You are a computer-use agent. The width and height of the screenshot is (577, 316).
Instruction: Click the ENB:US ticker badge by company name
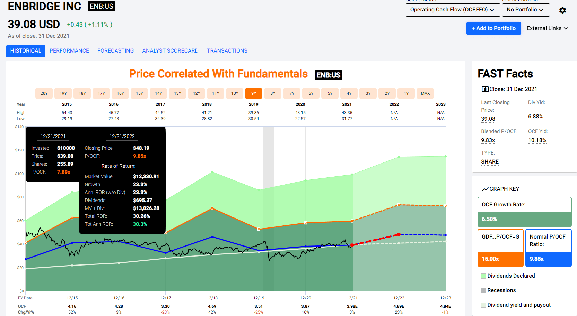click(101, 6)
